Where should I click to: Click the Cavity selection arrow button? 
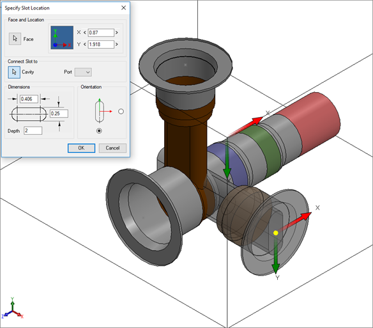point(14,72)
